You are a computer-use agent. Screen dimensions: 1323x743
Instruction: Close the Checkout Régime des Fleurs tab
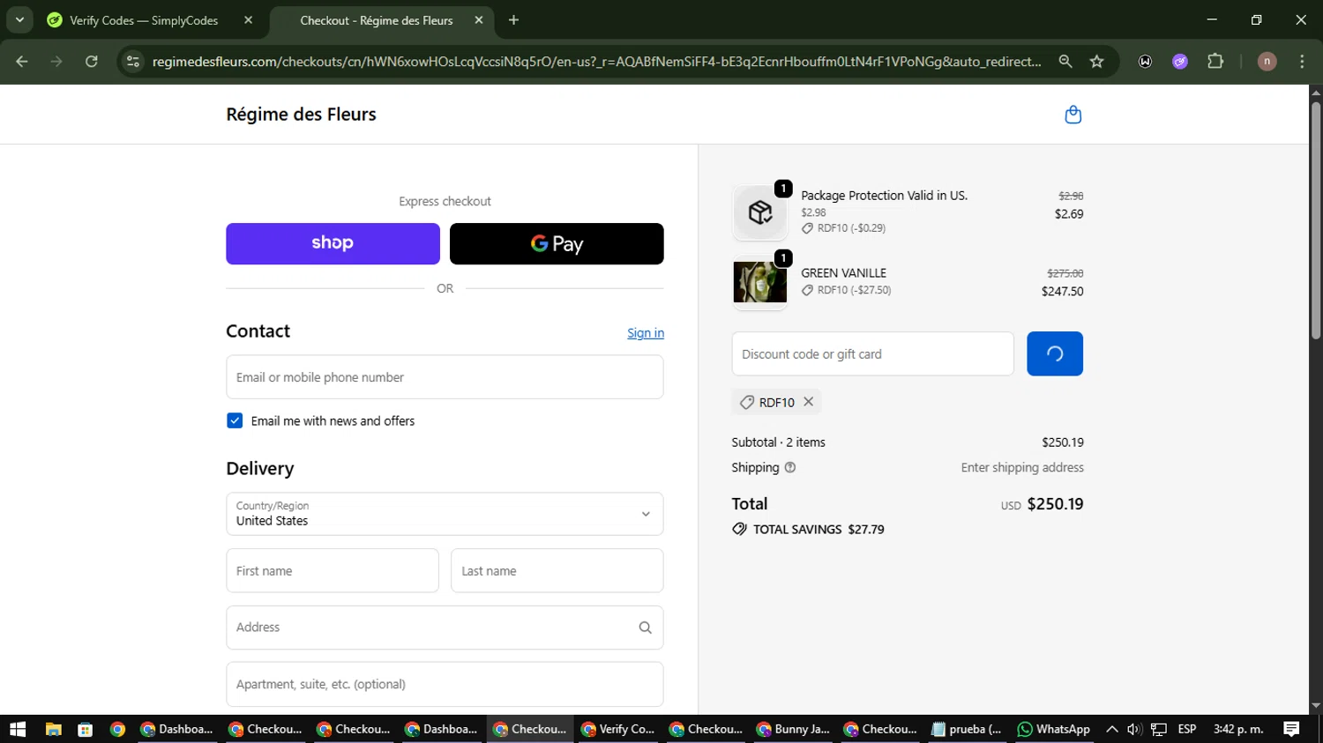coord(479,20)
